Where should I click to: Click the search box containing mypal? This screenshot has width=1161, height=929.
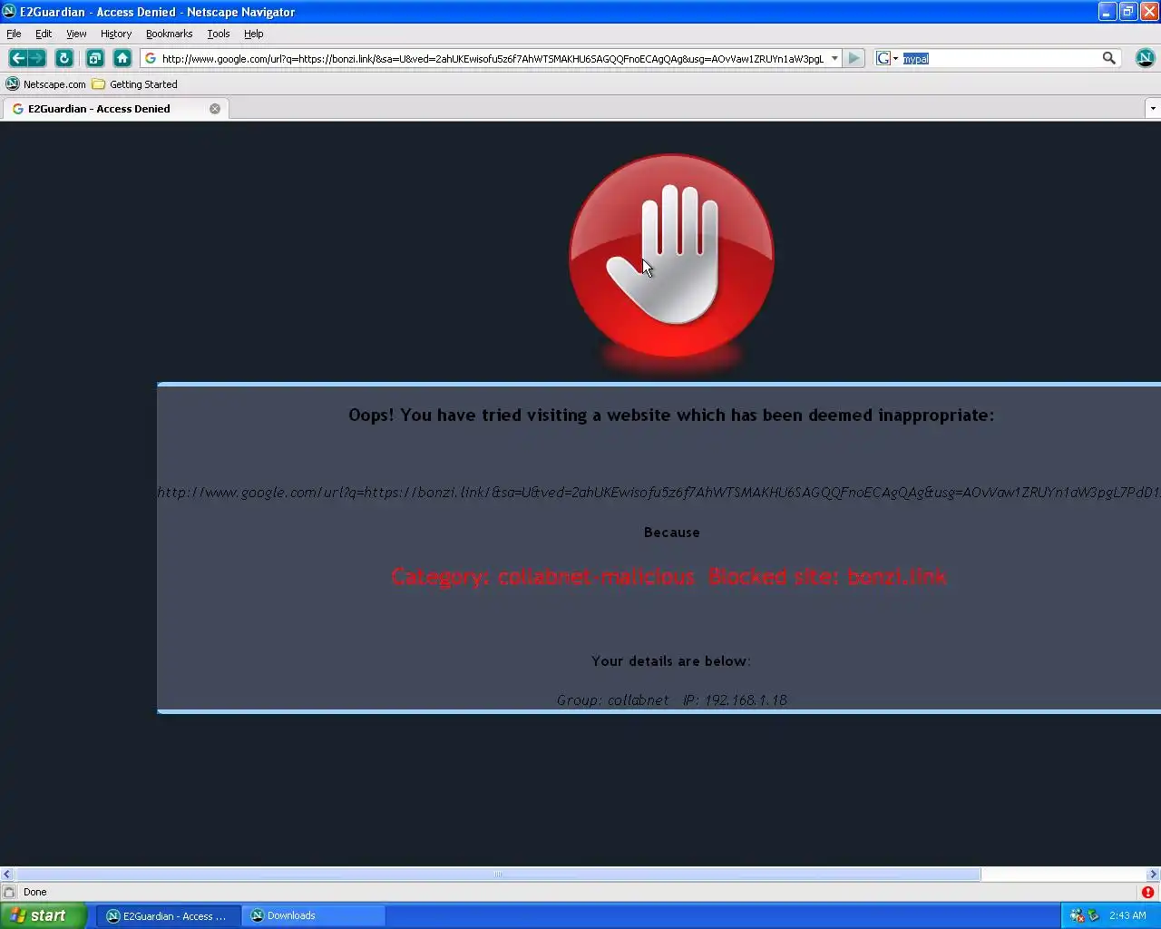1000,58
